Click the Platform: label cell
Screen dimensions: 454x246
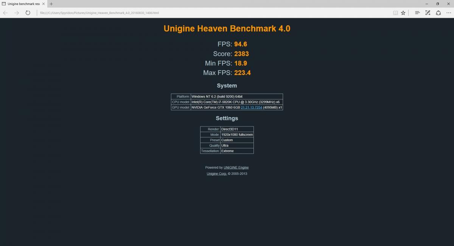pyautogui.click(x=181, y=97)
